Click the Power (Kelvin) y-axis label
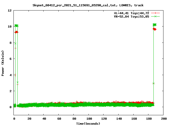Screen dimensions: 169x126 3,63
